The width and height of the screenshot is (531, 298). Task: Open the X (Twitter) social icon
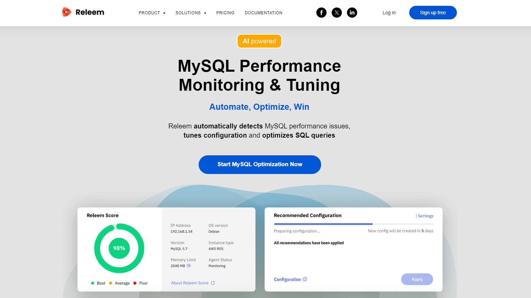336,13
